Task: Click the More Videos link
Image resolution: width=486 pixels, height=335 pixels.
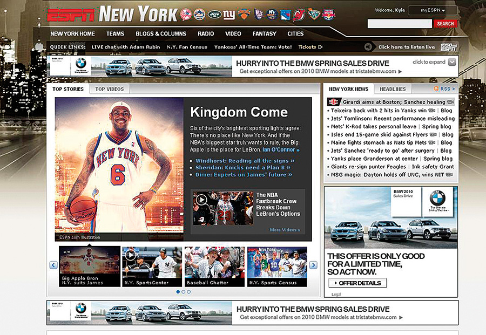Action: [x=285, y=230]
